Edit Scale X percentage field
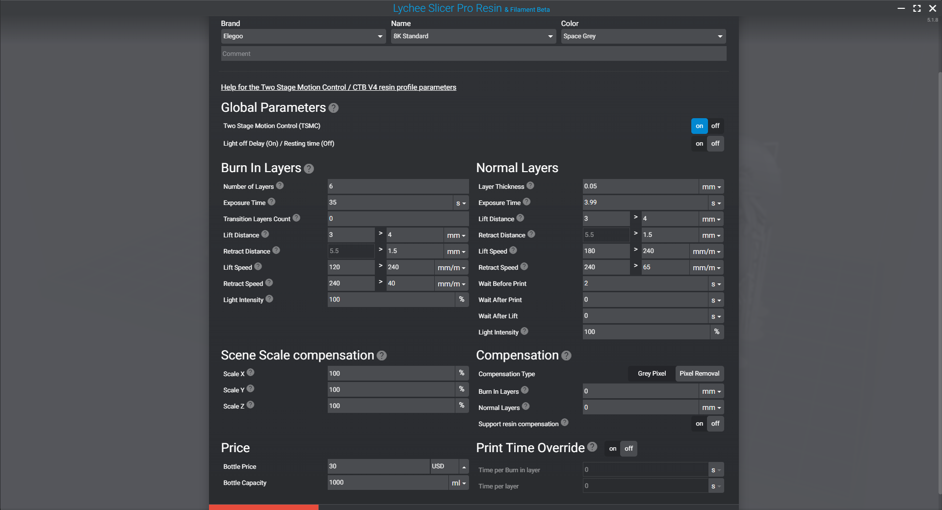Screen dimensions: 942x510 tap(391, 374)
